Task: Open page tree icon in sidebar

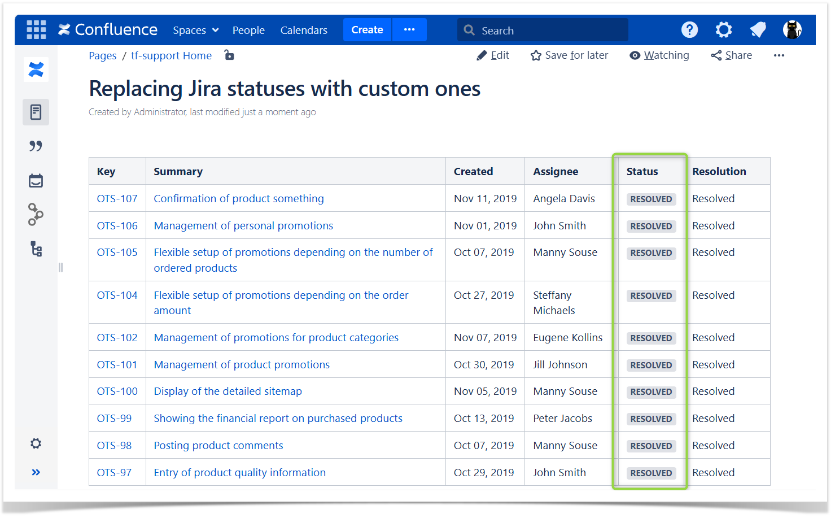Action: coord(36,249)
